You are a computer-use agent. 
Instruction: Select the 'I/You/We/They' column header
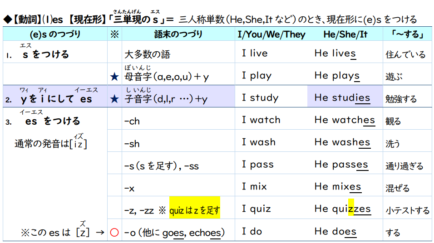click(271, 34)
